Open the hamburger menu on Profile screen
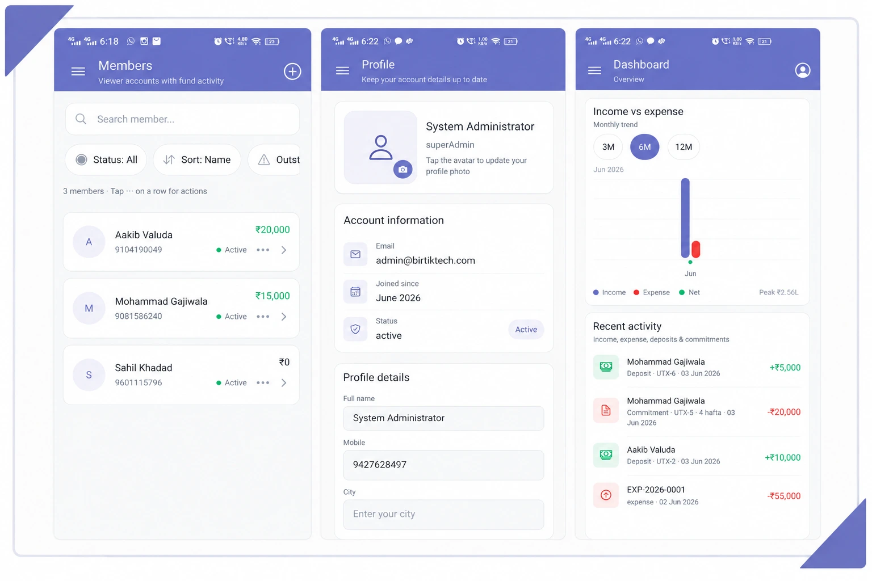Image resolution: width=872 pixels, height=581 pixels. click(342, 70)
